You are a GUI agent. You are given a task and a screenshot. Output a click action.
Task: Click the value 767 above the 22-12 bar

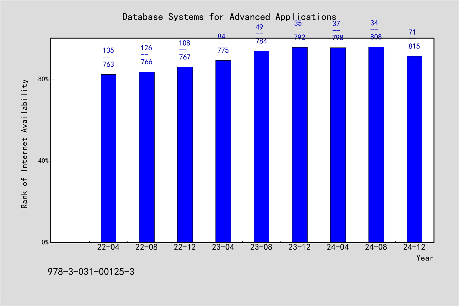point(185,57)
